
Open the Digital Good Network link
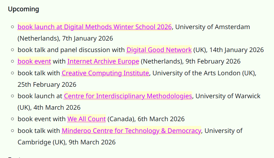coord(159,50)
